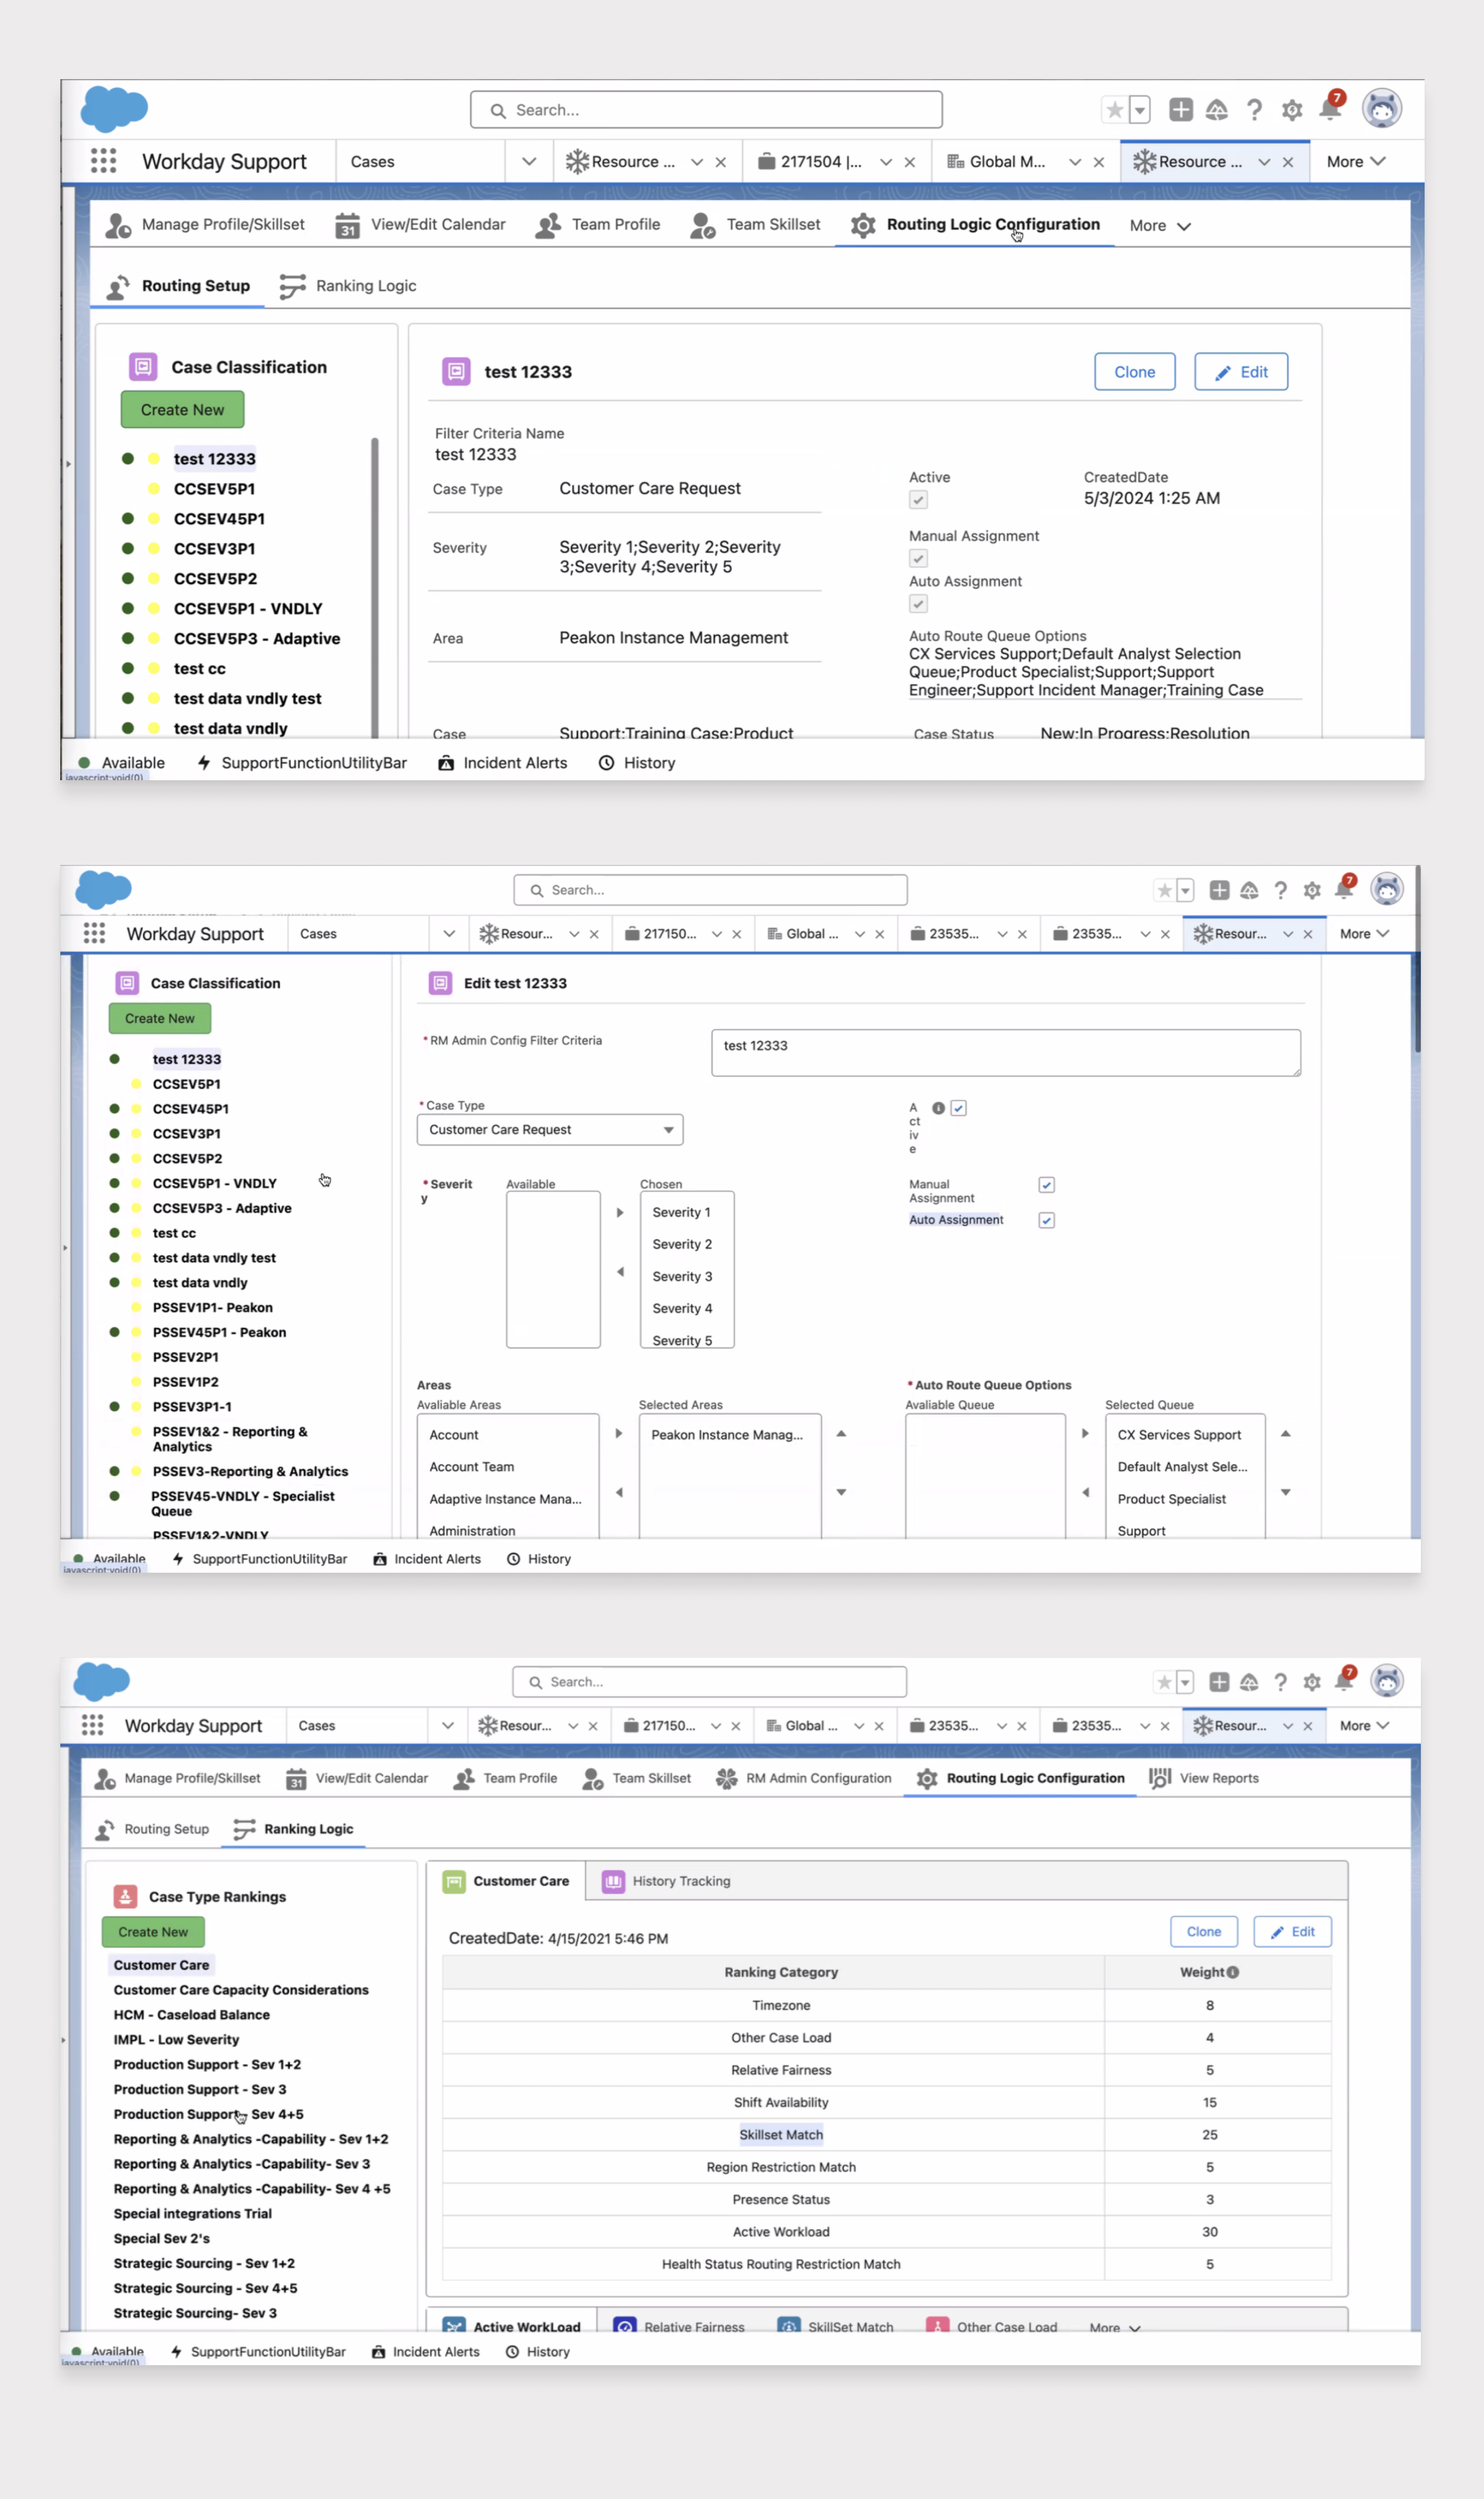Move selected area up arrow in Selected Areas
Screen dimensions: 1484x2499
(x=841, y=1434)
